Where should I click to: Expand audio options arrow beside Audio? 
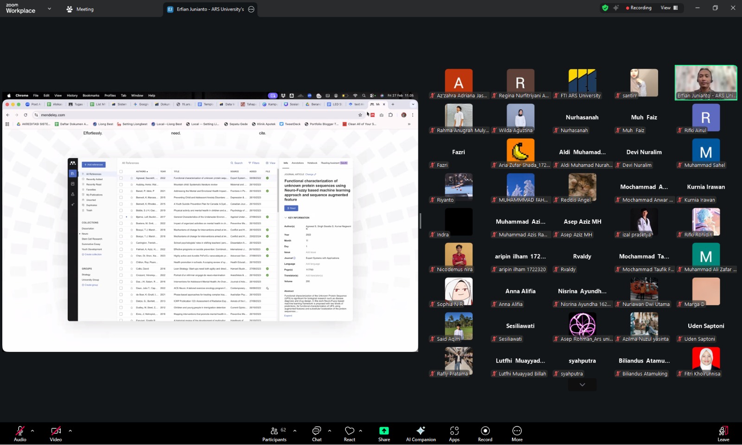32,431
